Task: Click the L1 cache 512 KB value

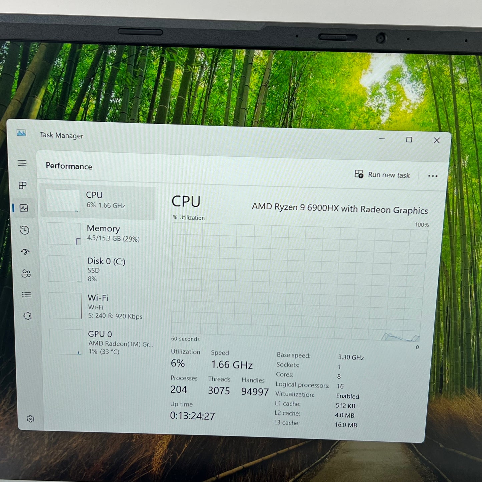Action: [345, 406]
